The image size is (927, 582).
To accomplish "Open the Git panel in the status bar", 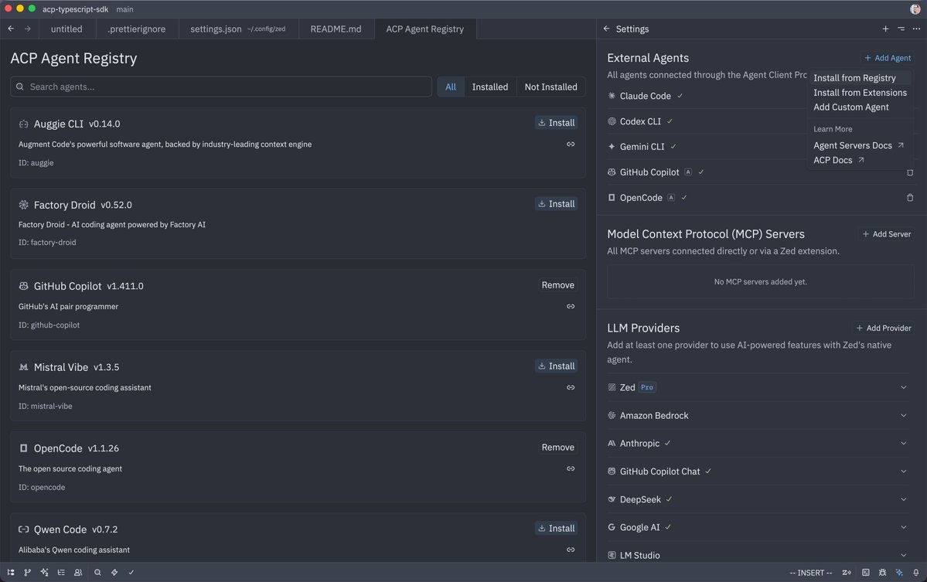I will click(26, 573).
